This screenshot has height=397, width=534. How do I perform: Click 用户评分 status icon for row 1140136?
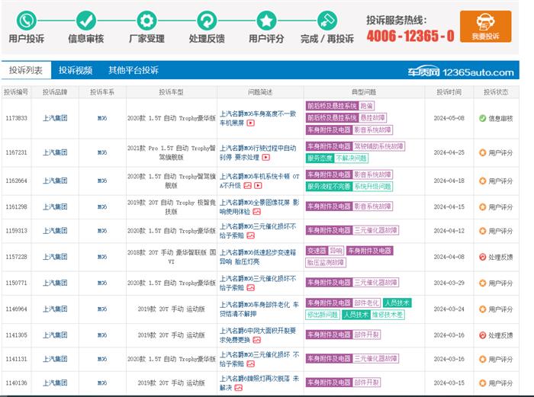click(x=482, y=383)
